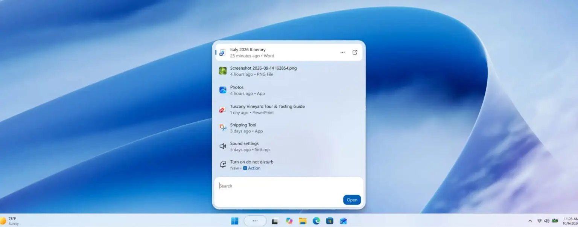Open Task View from the taskbar
This screenshot has height=227, width=578.
(x=275, y=221)
